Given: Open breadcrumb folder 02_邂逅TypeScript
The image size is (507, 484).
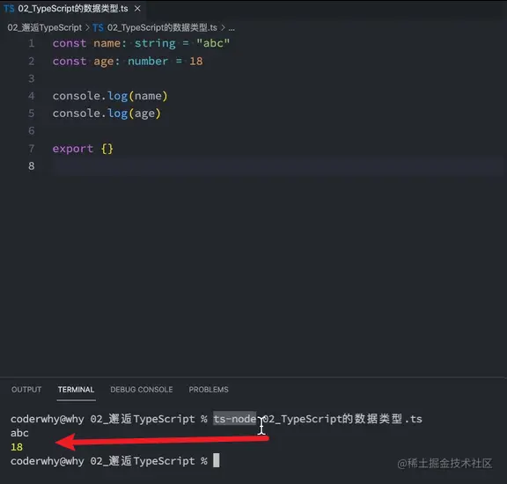Looking at the screenshot, I should click(45, 27).
